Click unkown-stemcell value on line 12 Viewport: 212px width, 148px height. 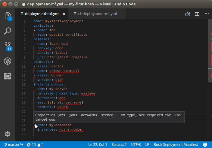(x=64, y=71)
